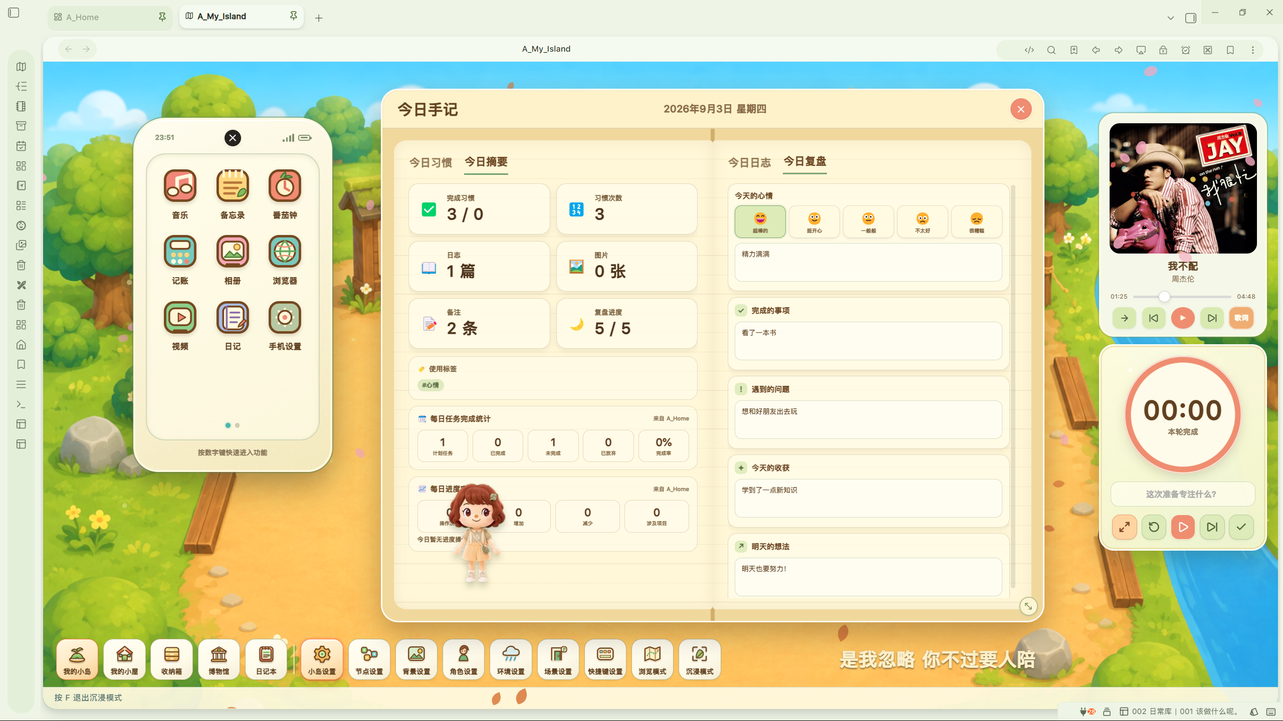Click the 完成的事项 text field
The image size is (1283, 721).
point(868,341)
